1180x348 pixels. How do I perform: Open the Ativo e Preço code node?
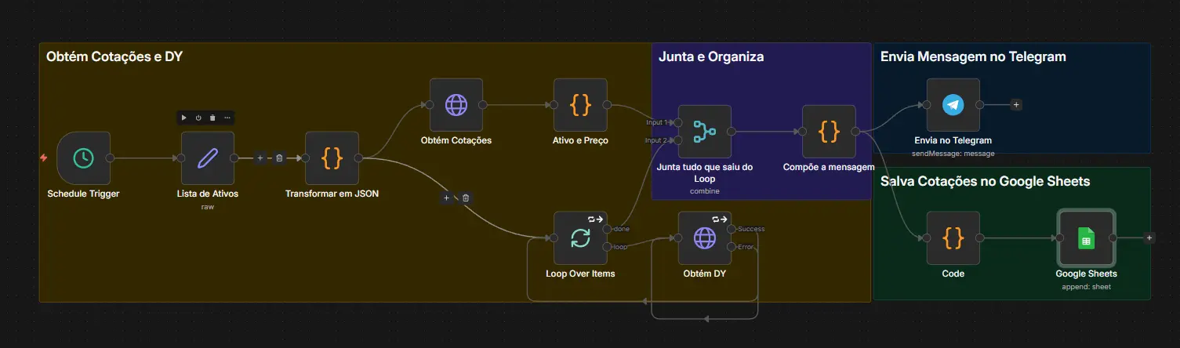coord(580,105)
